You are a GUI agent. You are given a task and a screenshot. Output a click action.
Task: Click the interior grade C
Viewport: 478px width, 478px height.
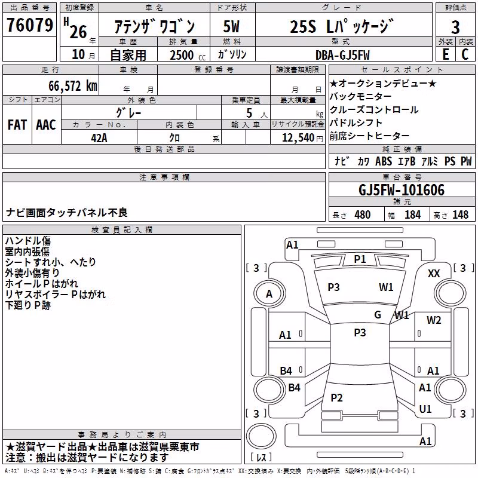[465, 54]
